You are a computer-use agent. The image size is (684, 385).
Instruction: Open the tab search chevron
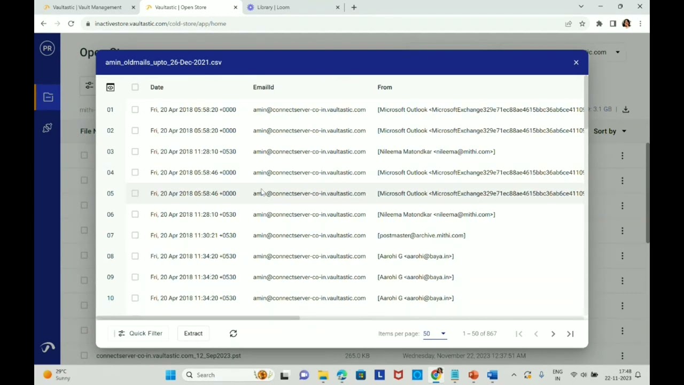click(581, 7)
